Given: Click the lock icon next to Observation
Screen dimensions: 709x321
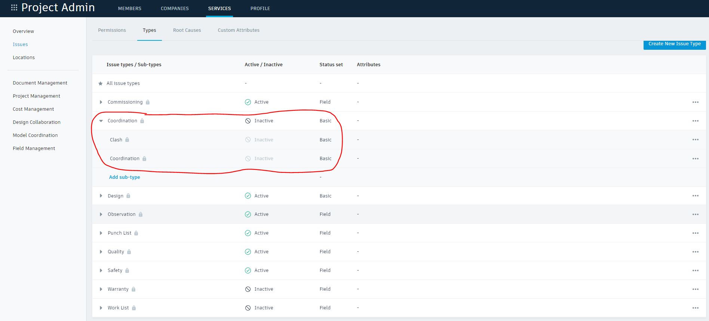Looking at the screenshot, I should tap(141, 214).
